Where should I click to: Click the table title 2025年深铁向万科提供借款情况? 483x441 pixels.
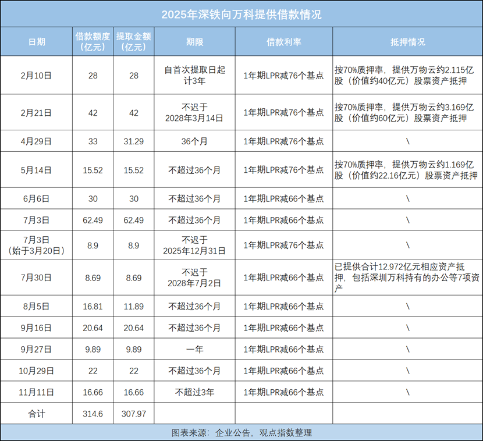(x=241, y=15)
